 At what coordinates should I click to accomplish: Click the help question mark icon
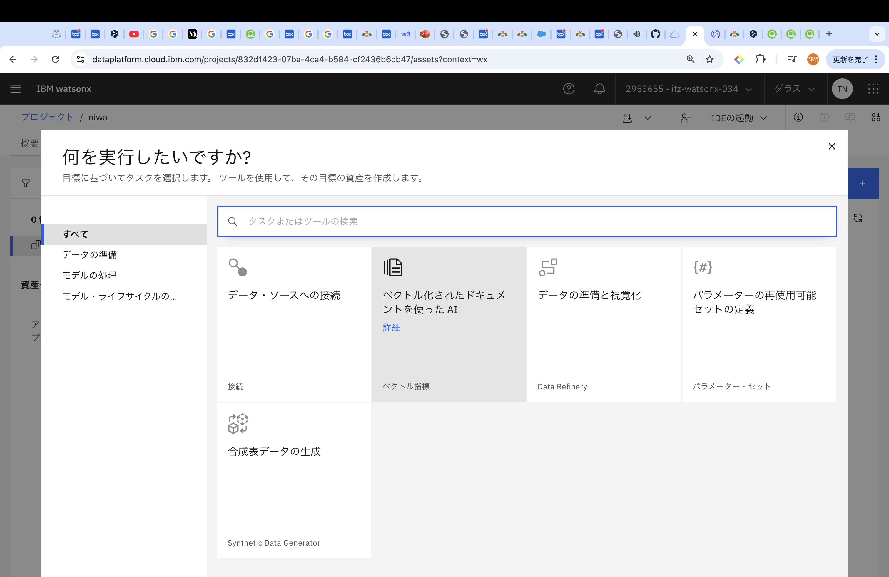(569, 89)
